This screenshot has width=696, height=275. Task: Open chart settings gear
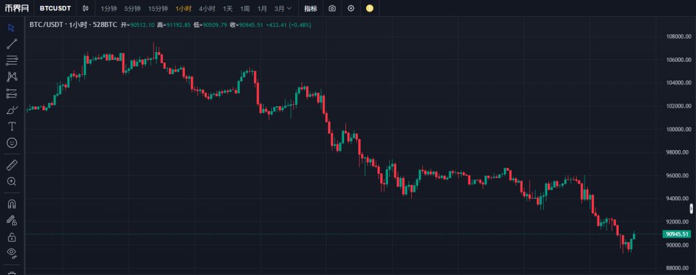[351, 8]
